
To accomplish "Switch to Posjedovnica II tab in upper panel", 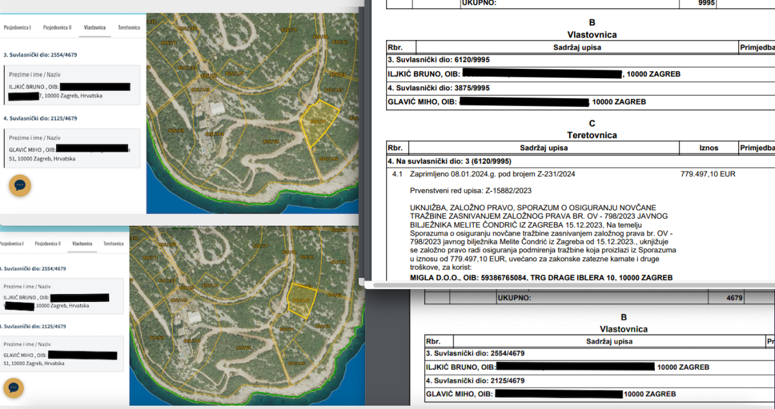I will [x=57, y=28].
